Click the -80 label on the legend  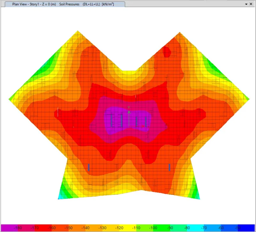click(x=187, y=228)
